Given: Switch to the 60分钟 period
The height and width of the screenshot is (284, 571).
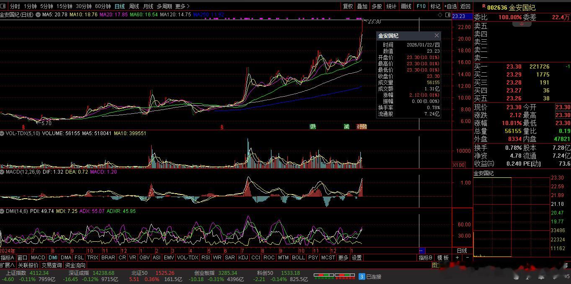Looking at the screenshot, I should click(103, 6).
